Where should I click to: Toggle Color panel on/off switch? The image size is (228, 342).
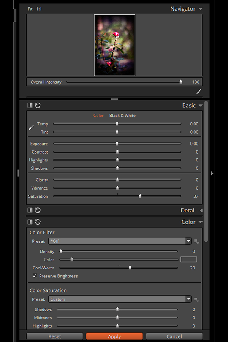click(30, 222)
